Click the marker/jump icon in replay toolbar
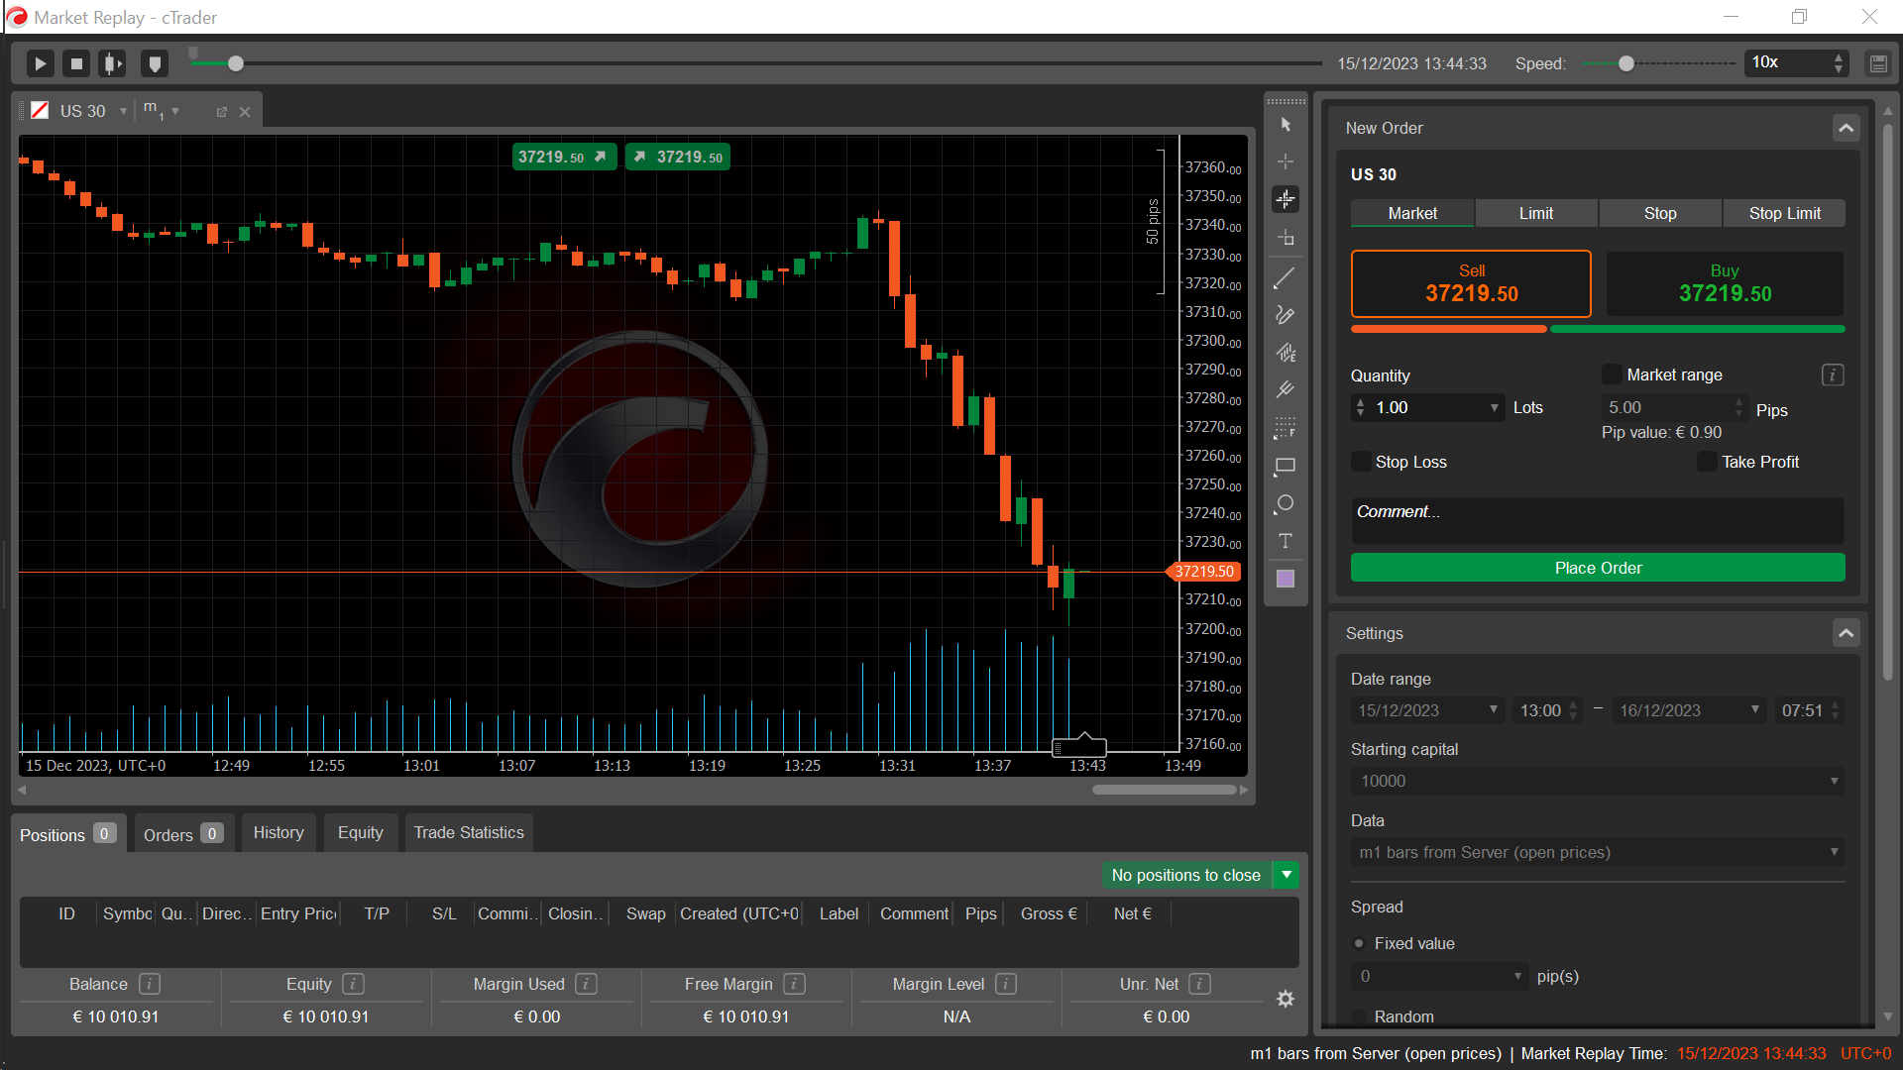 [x=155, y=63]
